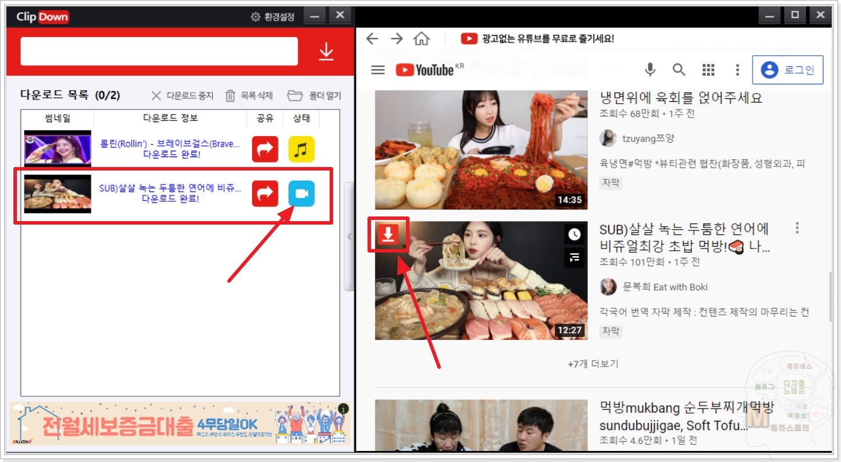This screenshot has width=841, height=462.
Task: Click the yellow music status icon
Action: click(x=301, y=149)
